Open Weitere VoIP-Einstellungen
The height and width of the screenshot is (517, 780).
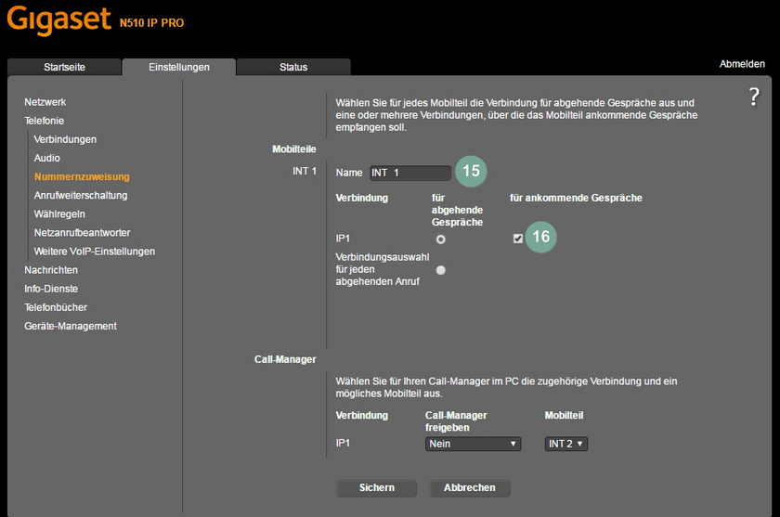pyautogui.click(x=94, y=252)
